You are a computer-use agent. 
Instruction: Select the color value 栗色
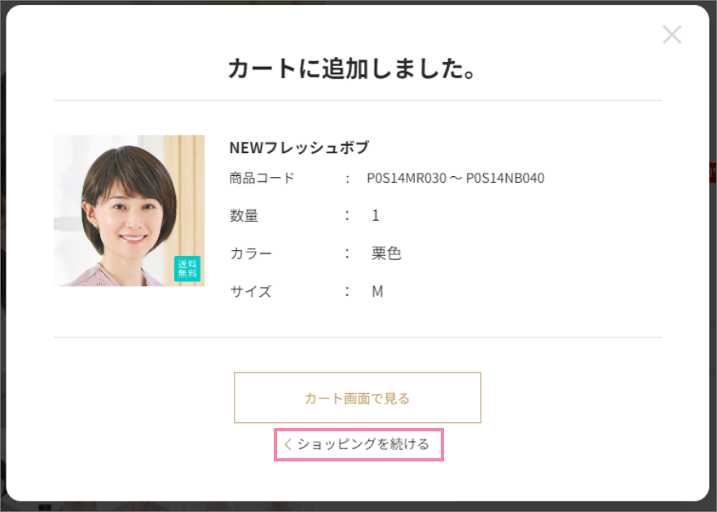point(385,254)
